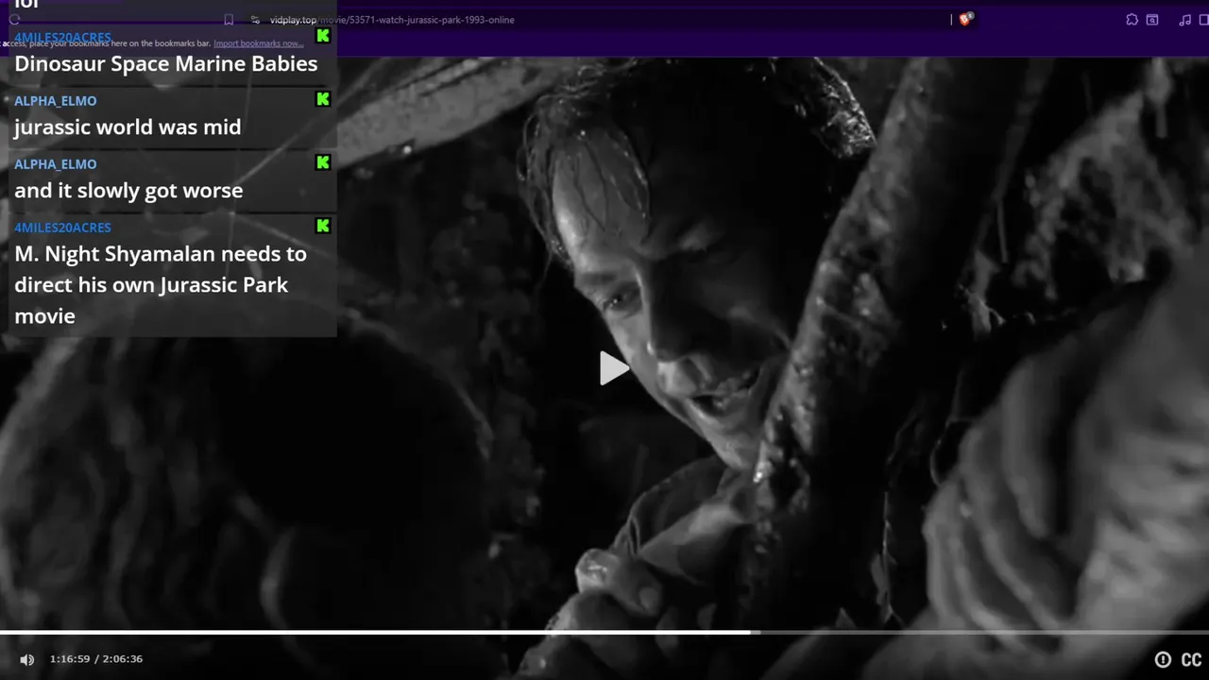Click the chat text 'Dinosaur Space Marine Babies'
The height and width of the screenshot is (680, 1209).
point(166,64)
